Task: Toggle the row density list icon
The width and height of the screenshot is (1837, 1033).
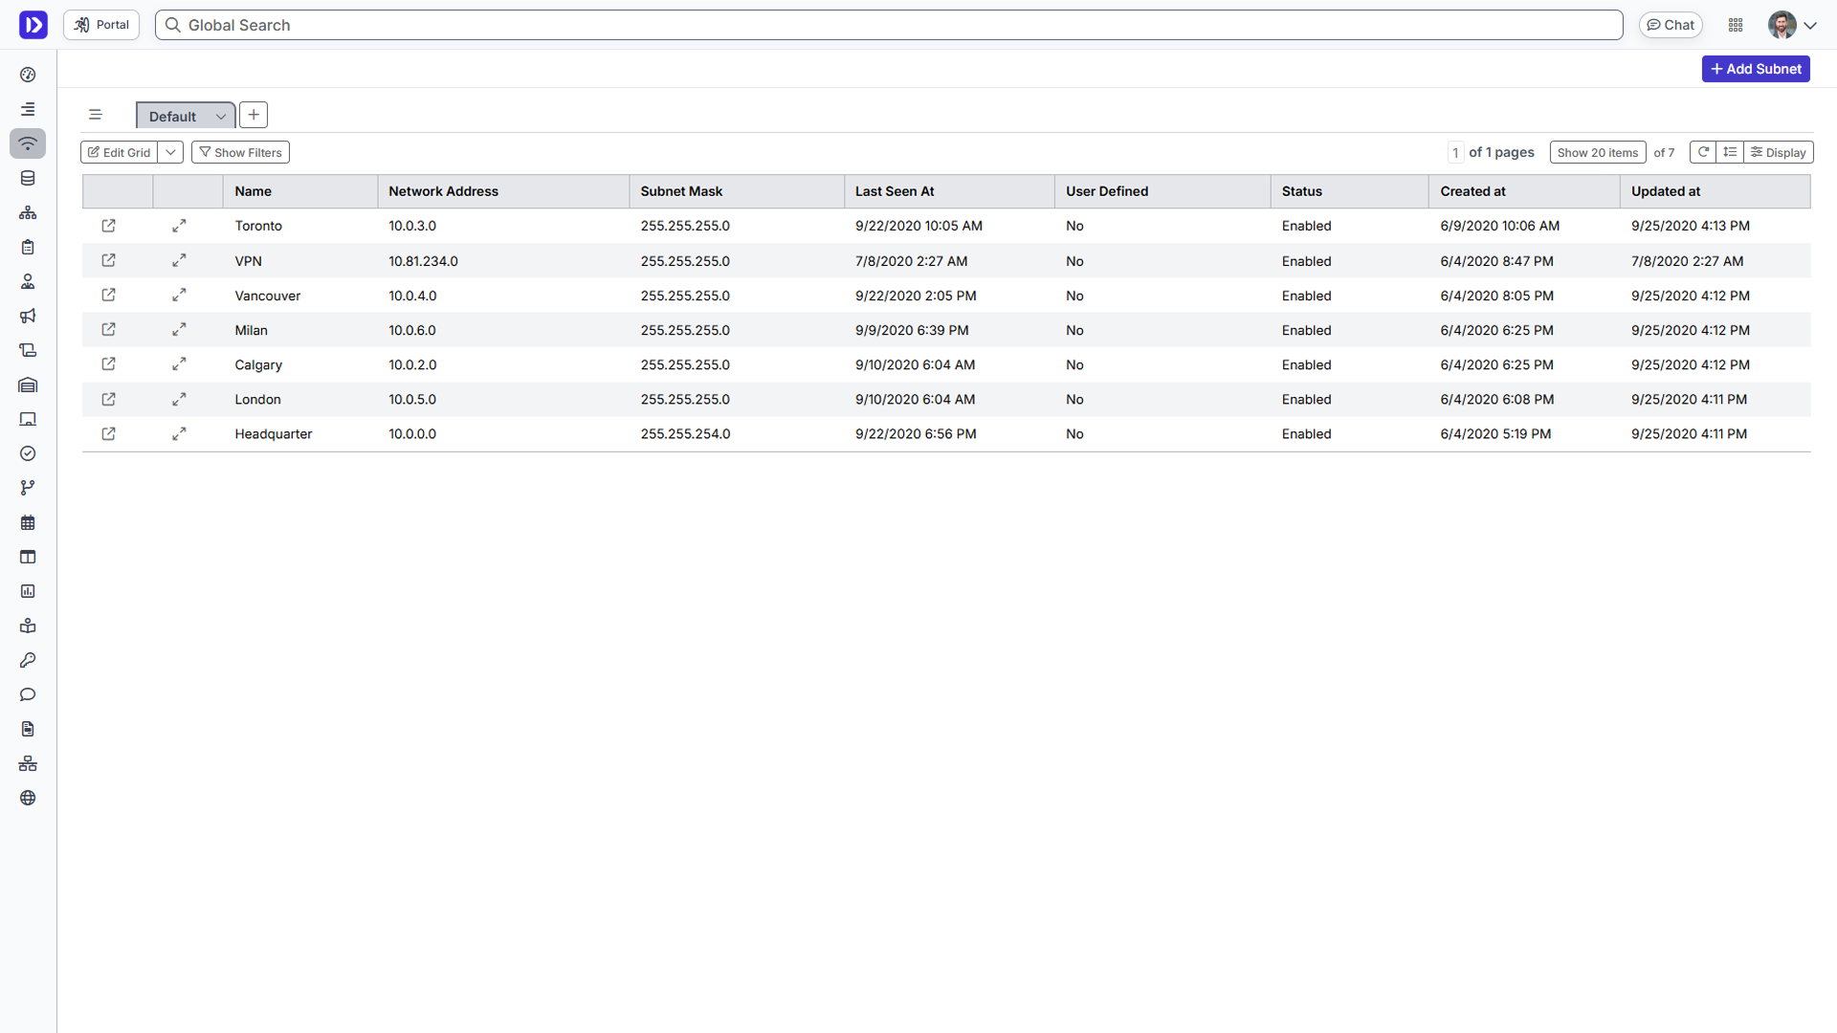Action: (1730, 152)
